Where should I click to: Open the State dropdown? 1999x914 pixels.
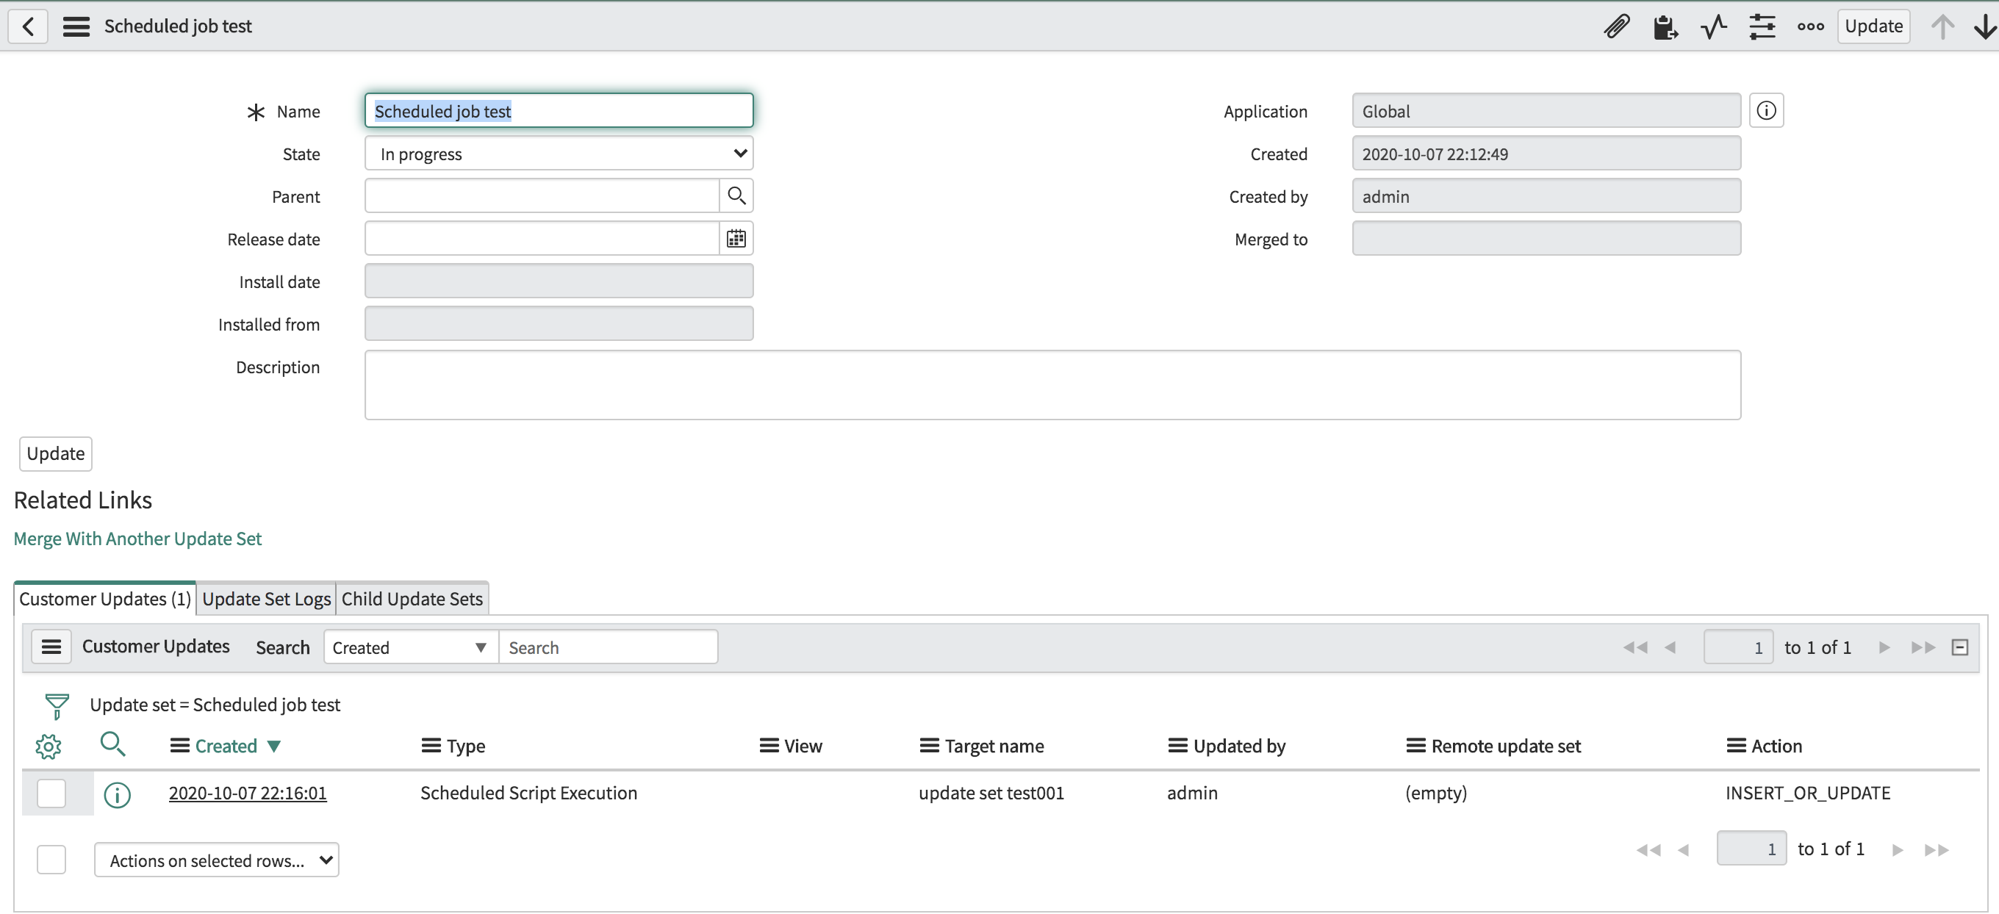(559, 154)
